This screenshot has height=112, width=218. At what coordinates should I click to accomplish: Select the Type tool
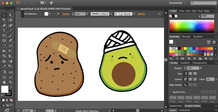click(4, 31)
